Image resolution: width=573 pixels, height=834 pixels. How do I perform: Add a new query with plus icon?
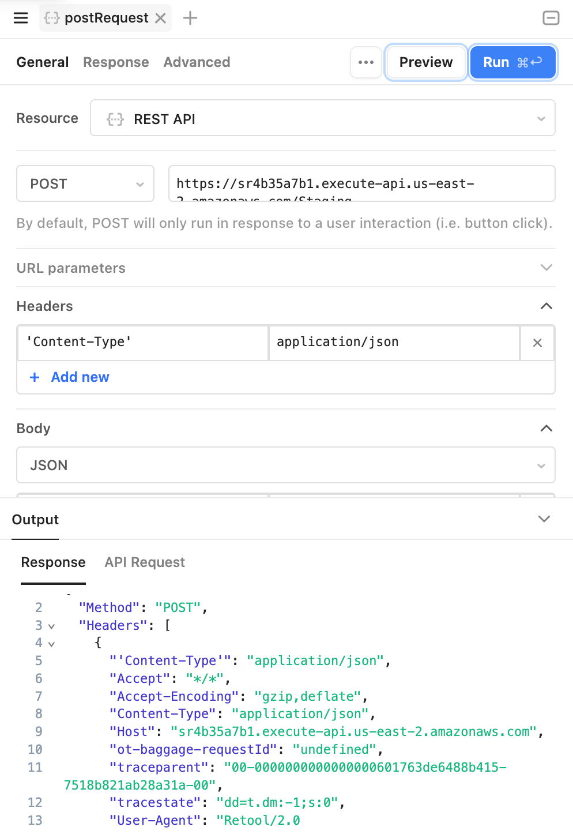tap(190, 18)
